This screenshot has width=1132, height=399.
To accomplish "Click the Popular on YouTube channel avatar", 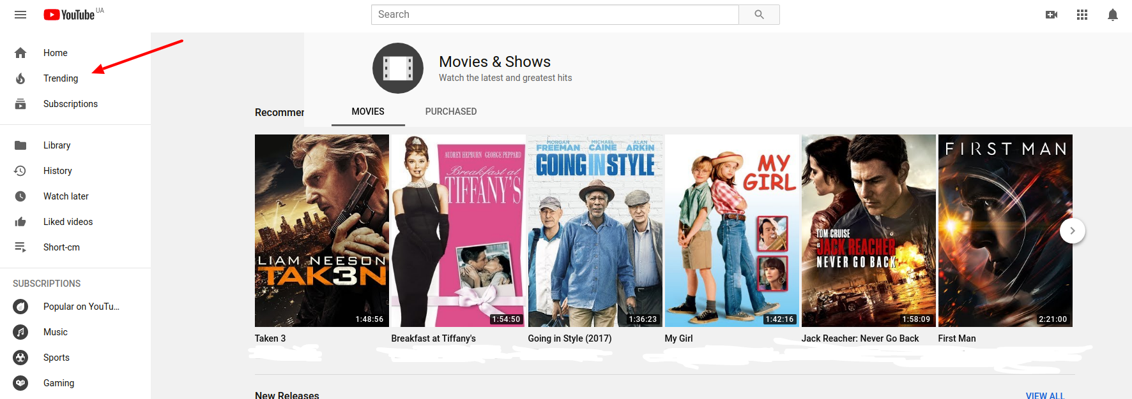I will point(20,307).
